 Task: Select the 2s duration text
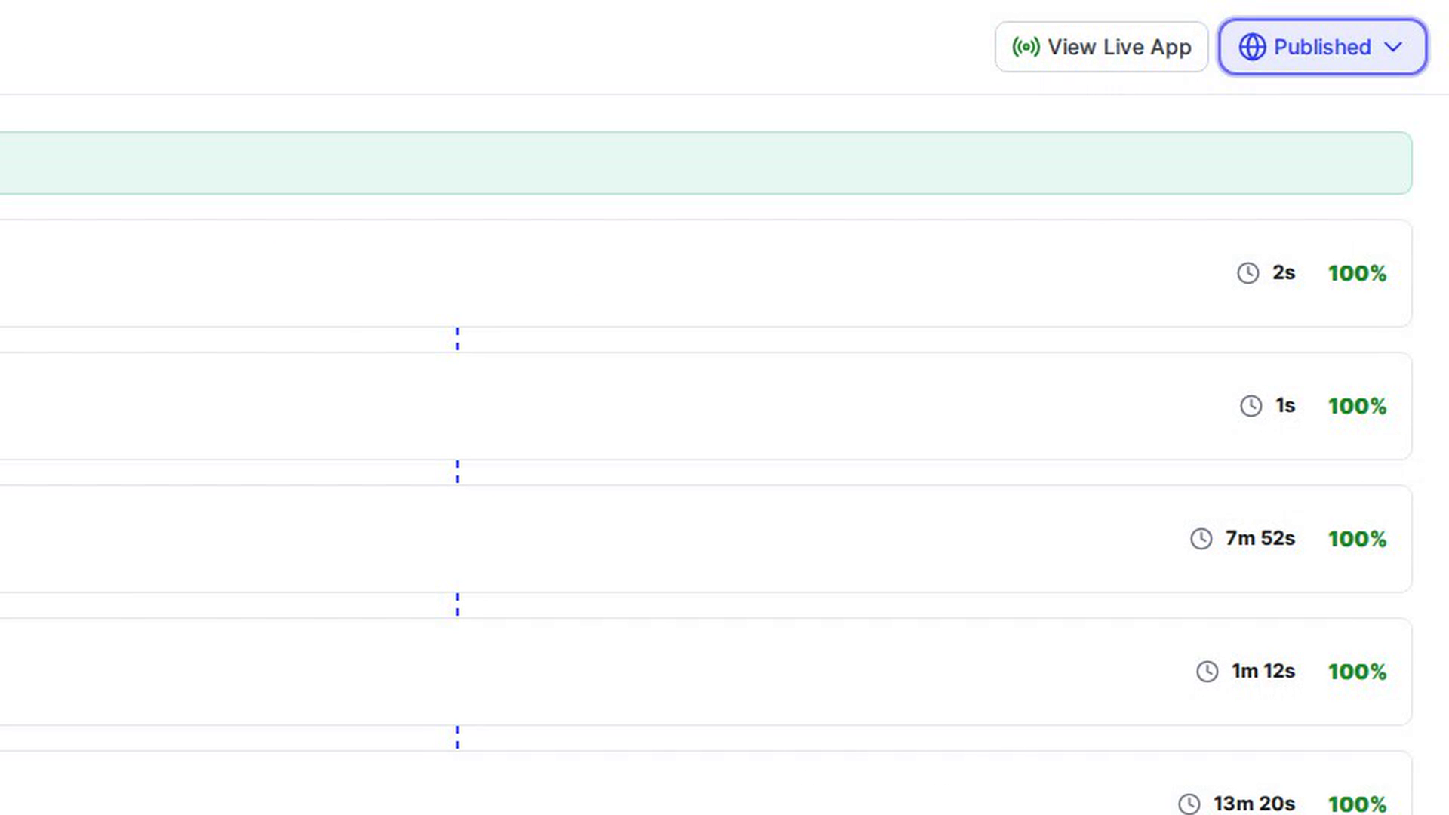1284,272
